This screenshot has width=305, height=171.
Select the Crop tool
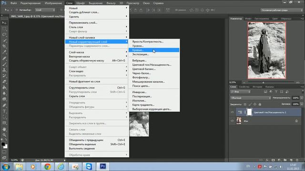click(4, 46)
